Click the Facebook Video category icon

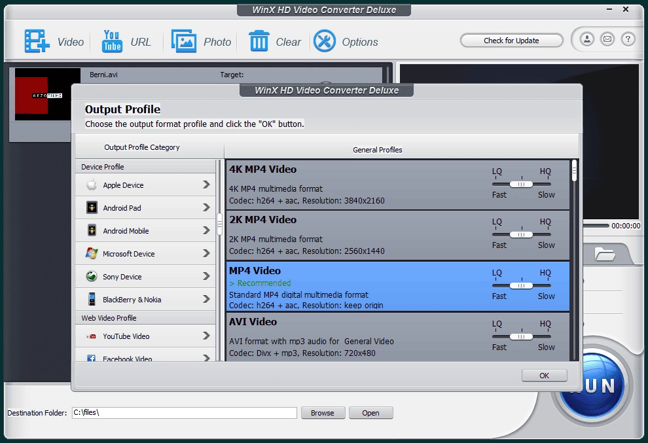point(92,358)
